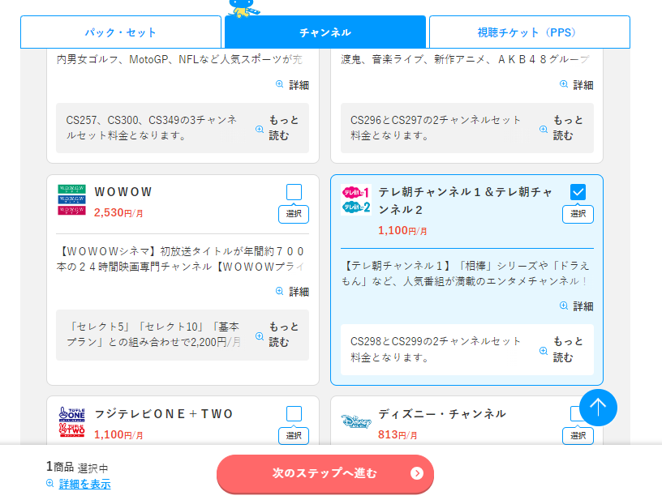Click the Disney Channel logo

click(x=356, y=421)
